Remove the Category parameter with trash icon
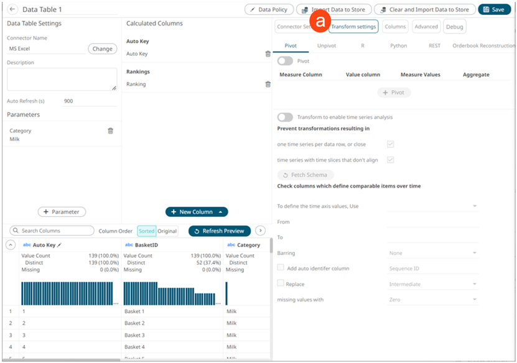 coord(111,131)
